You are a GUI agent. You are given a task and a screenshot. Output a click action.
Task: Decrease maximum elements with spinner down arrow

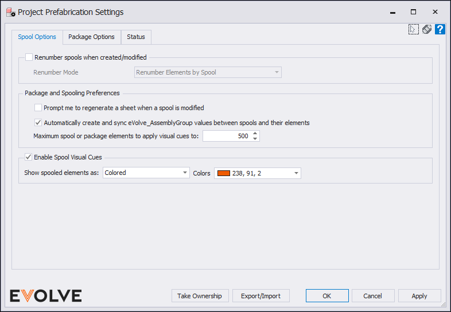255,139
